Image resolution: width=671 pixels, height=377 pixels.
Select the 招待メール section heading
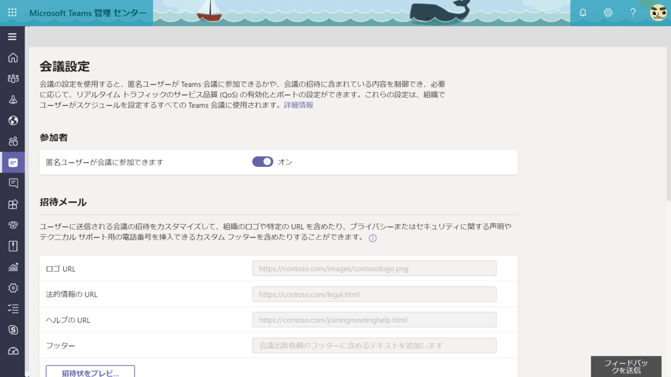pos(63,202)
